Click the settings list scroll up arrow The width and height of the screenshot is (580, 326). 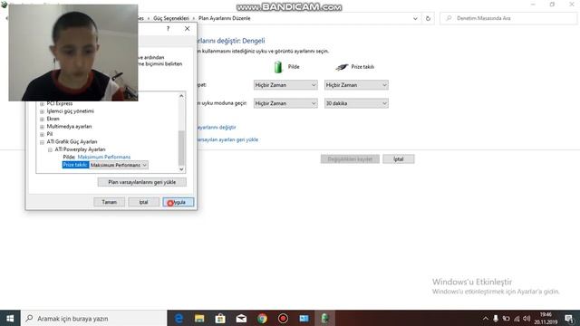[181, 96]
